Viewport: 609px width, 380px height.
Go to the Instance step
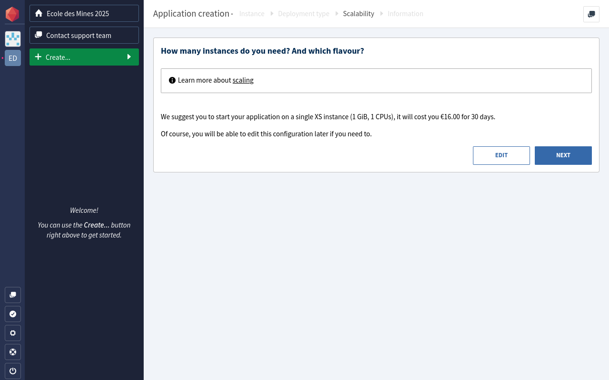point(252,14)
